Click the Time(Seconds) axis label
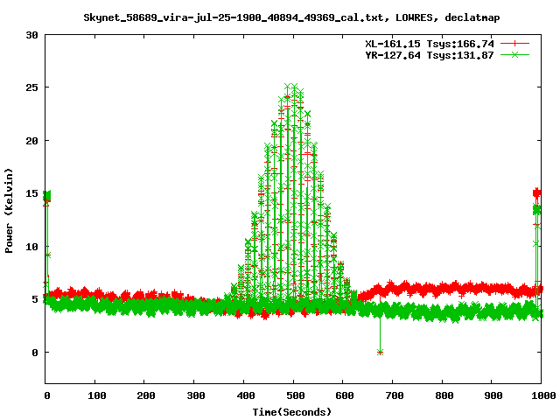The image size is (560, 420). (292, 412)
